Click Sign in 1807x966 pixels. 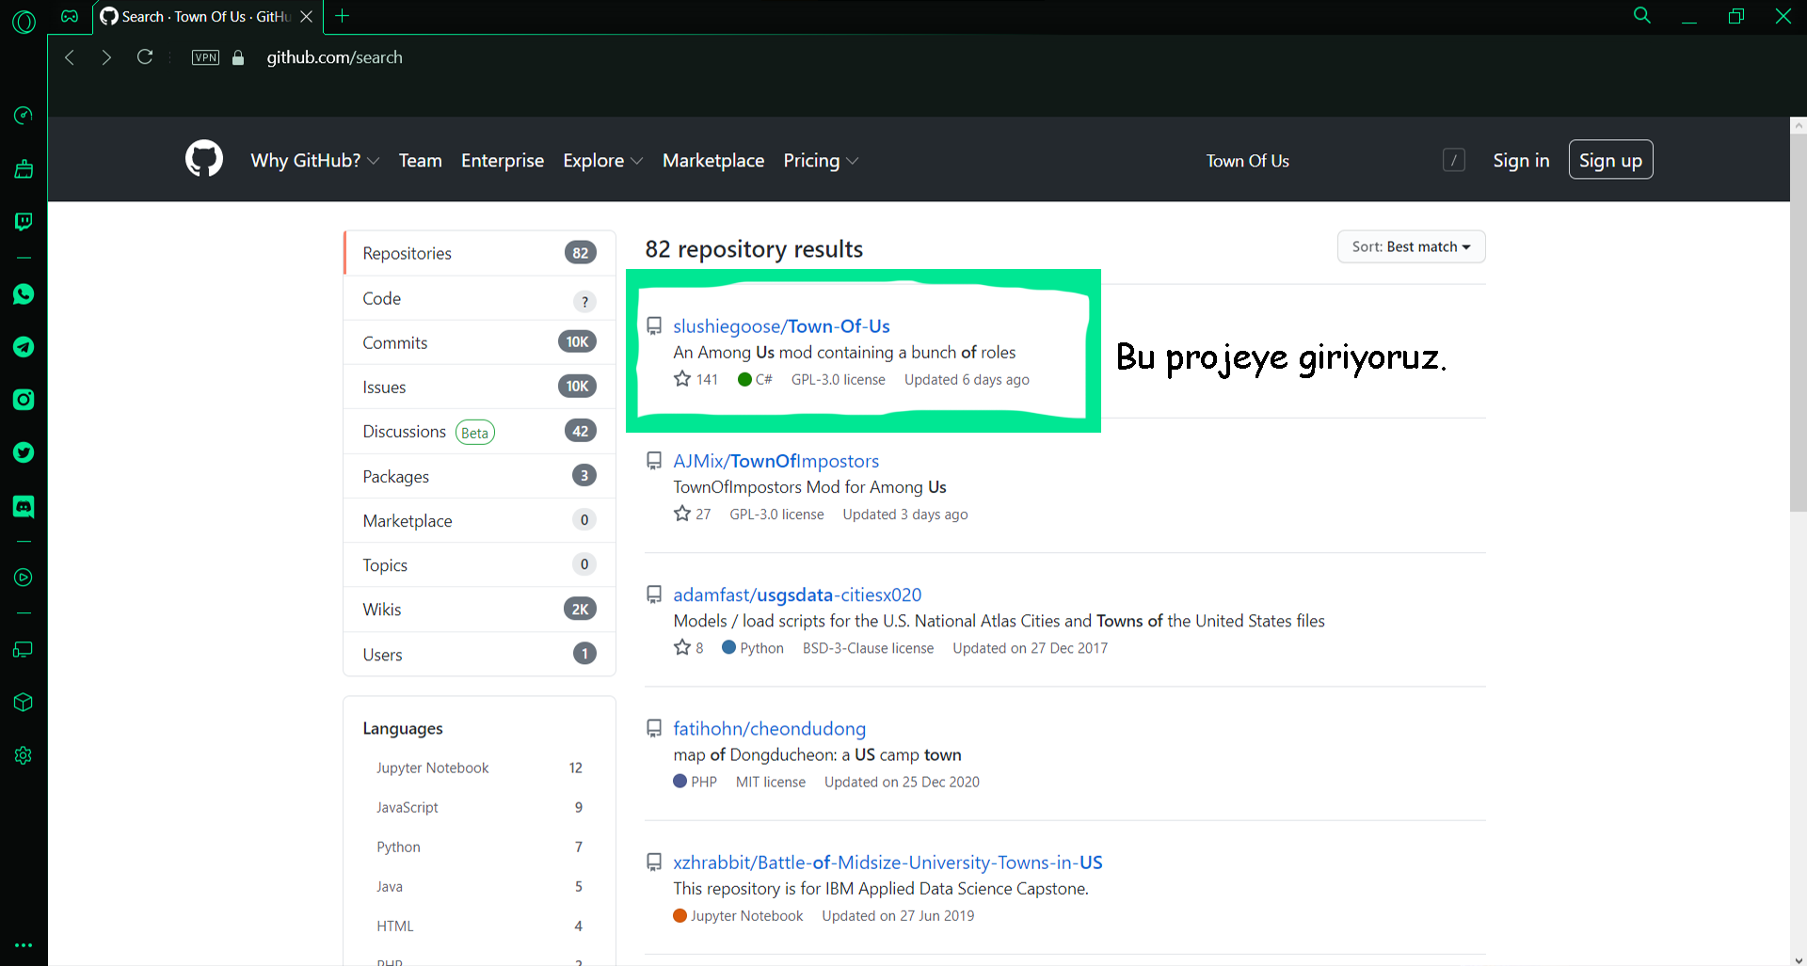(x=1521, y=161)
